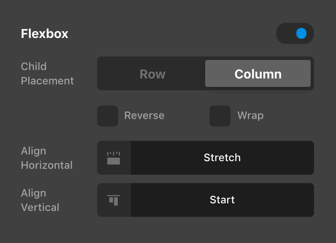Turn off the Flexbox toggle switch
336x243 pixels.
click(295, 33)
